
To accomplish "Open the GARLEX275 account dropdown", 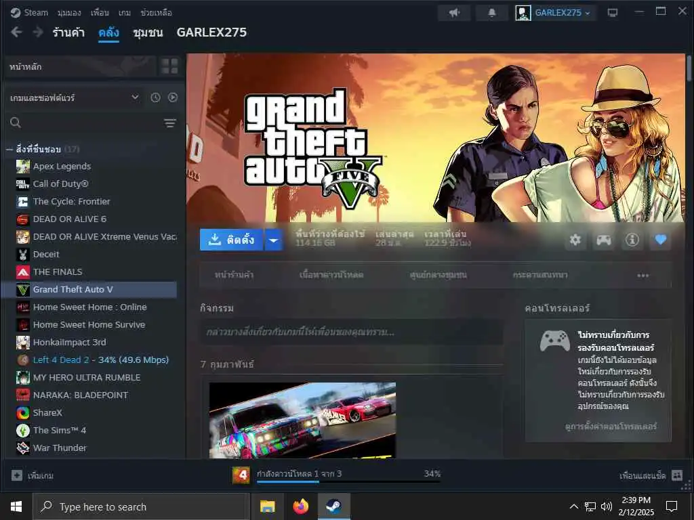I will [588, 14].
